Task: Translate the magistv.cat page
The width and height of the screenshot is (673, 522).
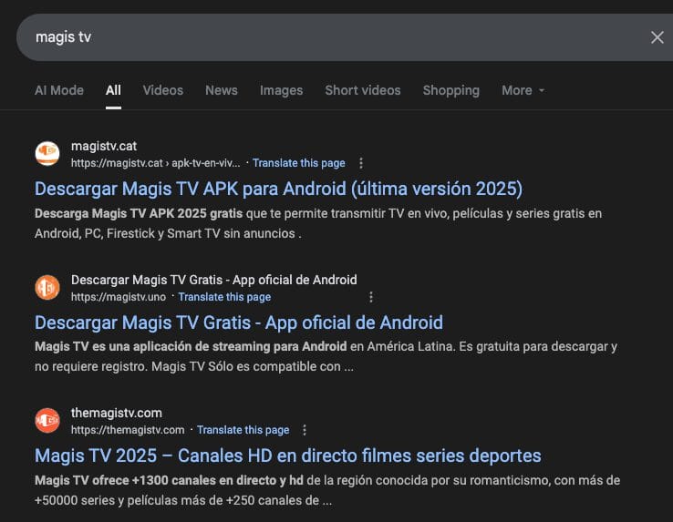Action: pyautogui.click(x=299, y=163)
